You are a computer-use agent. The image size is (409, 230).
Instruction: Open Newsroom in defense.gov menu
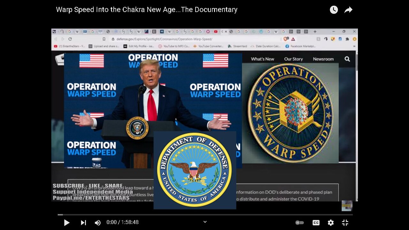click(323, 59)
